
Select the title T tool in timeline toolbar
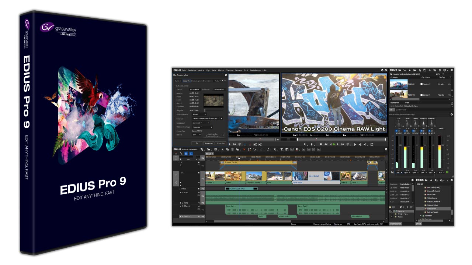pyautogui.click(x=282, y=149)
